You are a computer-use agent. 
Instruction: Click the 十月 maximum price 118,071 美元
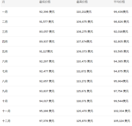[84, 101]
